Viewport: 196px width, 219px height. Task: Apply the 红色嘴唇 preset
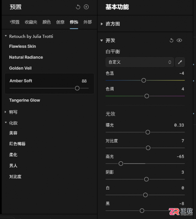(x=17, y=144)
